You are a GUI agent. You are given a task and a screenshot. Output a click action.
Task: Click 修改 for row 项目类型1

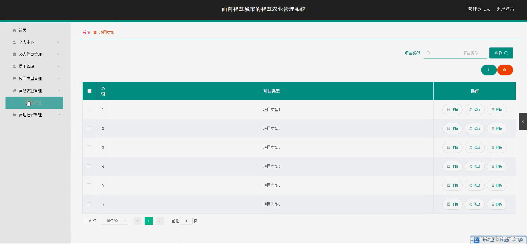(x=475, y=110)
